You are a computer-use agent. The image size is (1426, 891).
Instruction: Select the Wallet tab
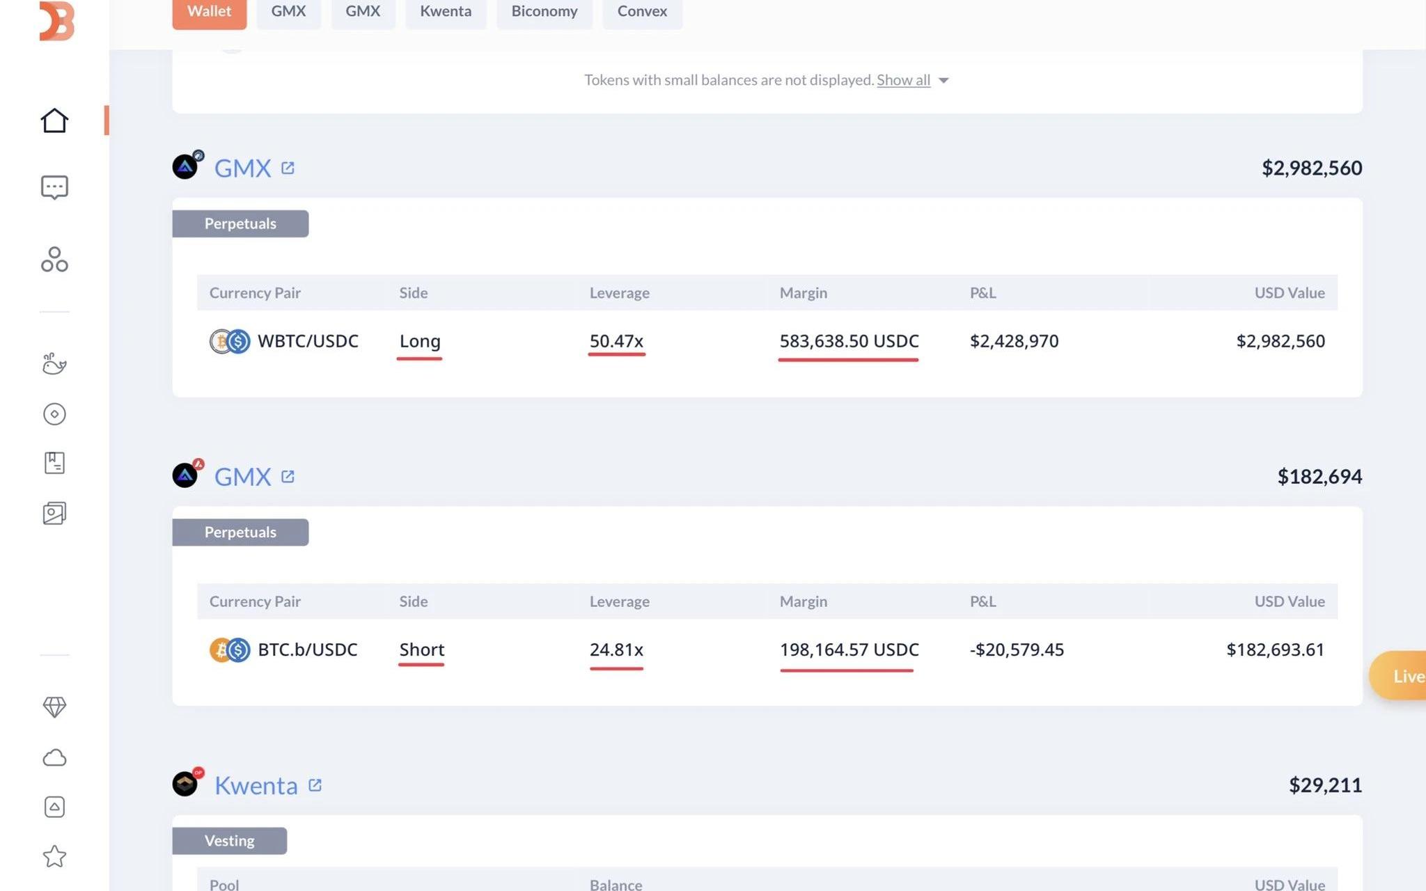click(x=209, y=12)
